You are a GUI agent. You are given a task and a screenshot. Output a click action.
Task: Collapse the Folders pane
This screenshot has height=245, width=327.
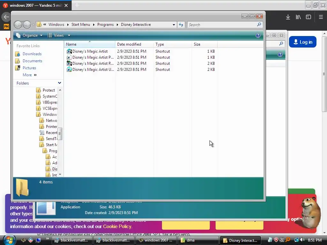[59, 83]
